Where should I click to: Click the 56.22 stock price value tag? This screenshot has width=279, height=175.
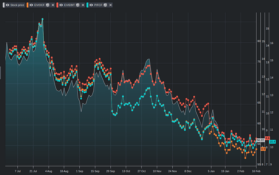(x=260, y=140)
